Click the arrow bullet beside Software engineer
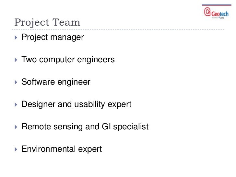The height and width of the screenshot is (177, 236). 16,82
